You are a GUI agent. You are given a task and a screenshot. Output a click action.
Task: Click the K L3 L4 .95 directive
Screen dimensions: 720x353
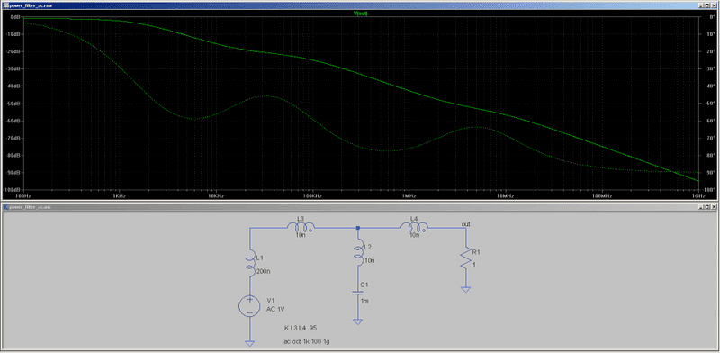tap(301, 328)
